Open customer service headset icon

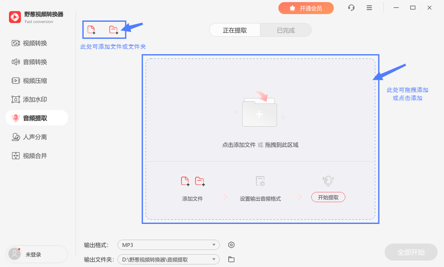[351, 8]
